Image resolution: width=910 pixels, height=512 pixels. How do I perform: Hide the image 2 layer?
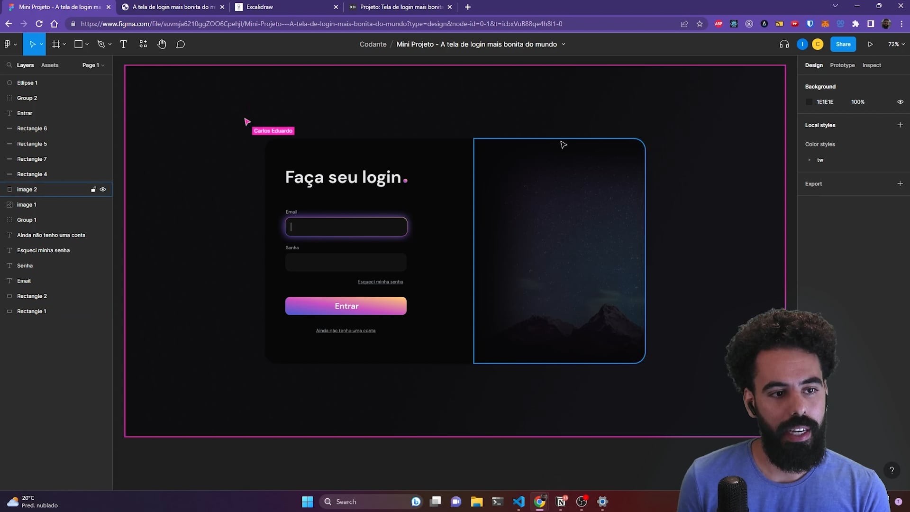click(x=103, y=189)
